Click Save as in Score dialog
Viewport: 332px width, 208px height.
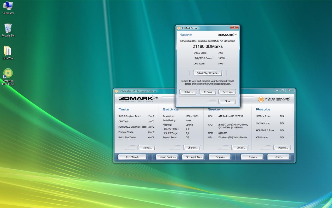(227, 92)
